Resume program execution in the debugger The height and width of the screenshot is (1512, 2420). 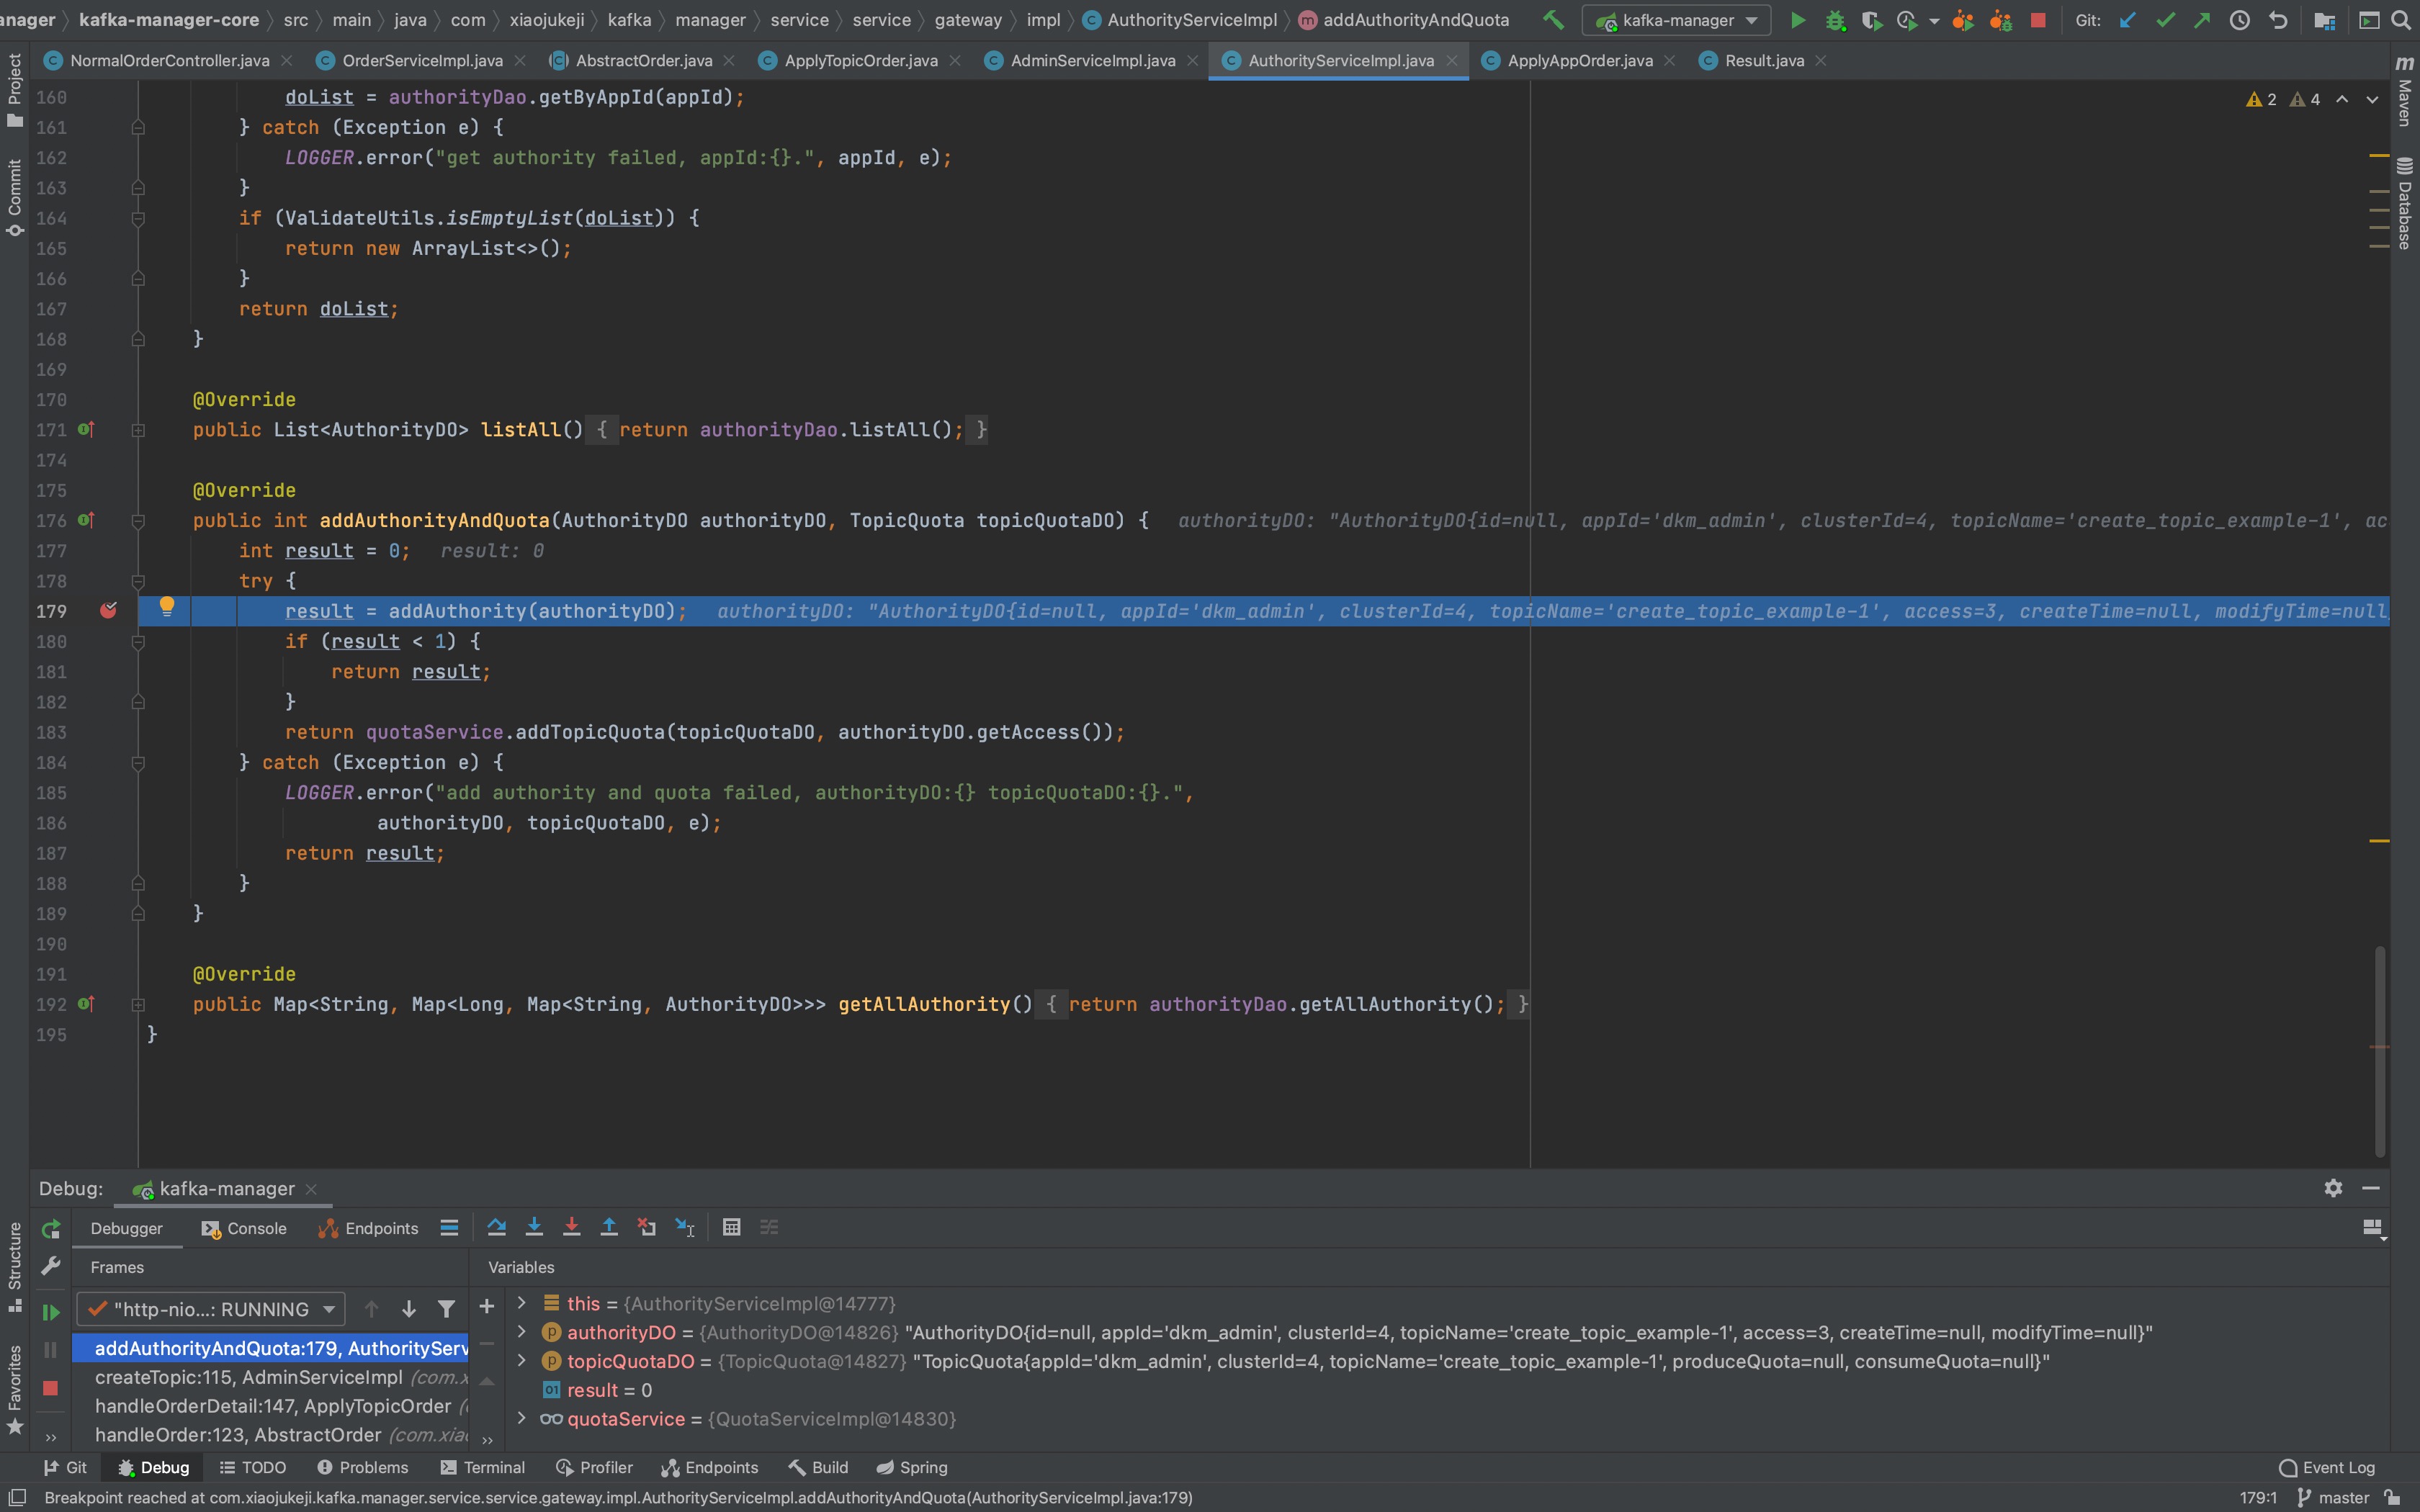pyautogui.click(x=51, y=1310)
